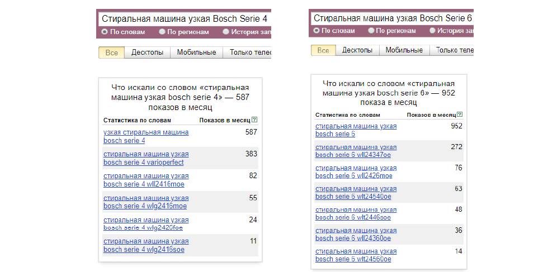Open 'узкая стиральная машина bosch serie 4' link
548x272 pixels.
145,136
